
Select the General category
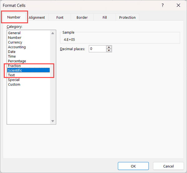coord(14,33)
